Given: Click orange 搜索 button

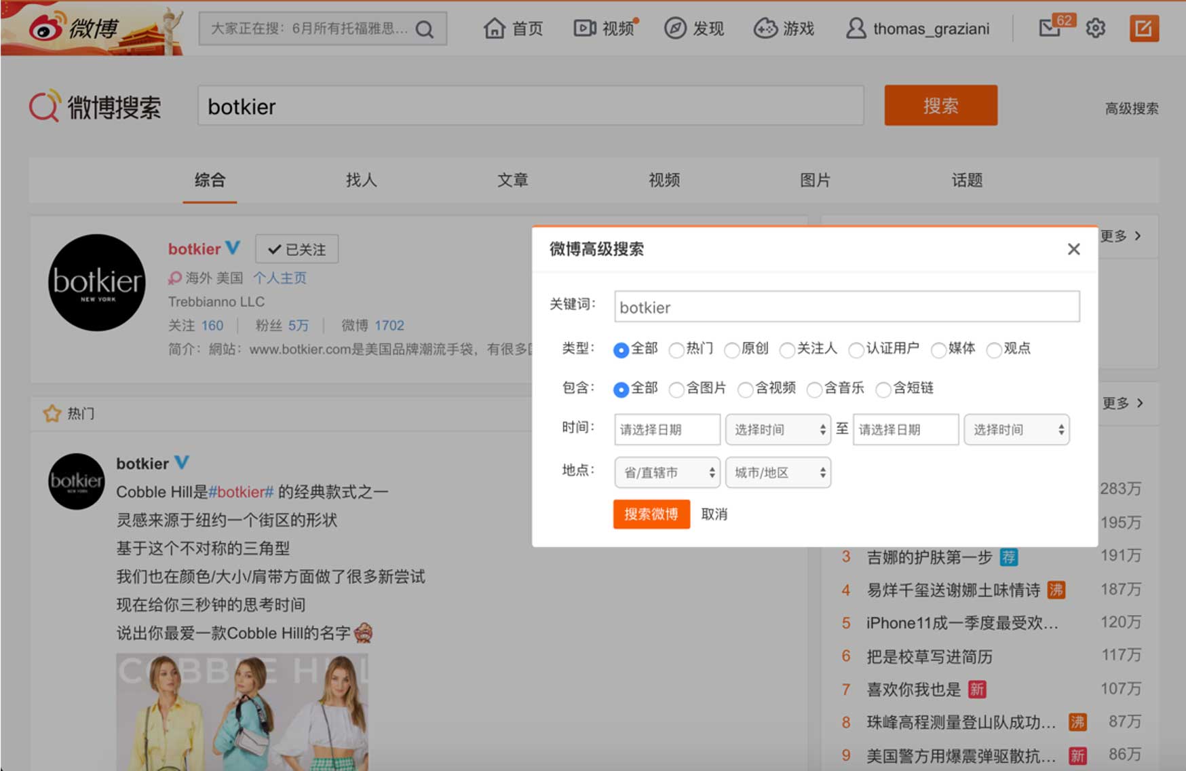Looking at the screenshot, I should [x=940, y=105].
